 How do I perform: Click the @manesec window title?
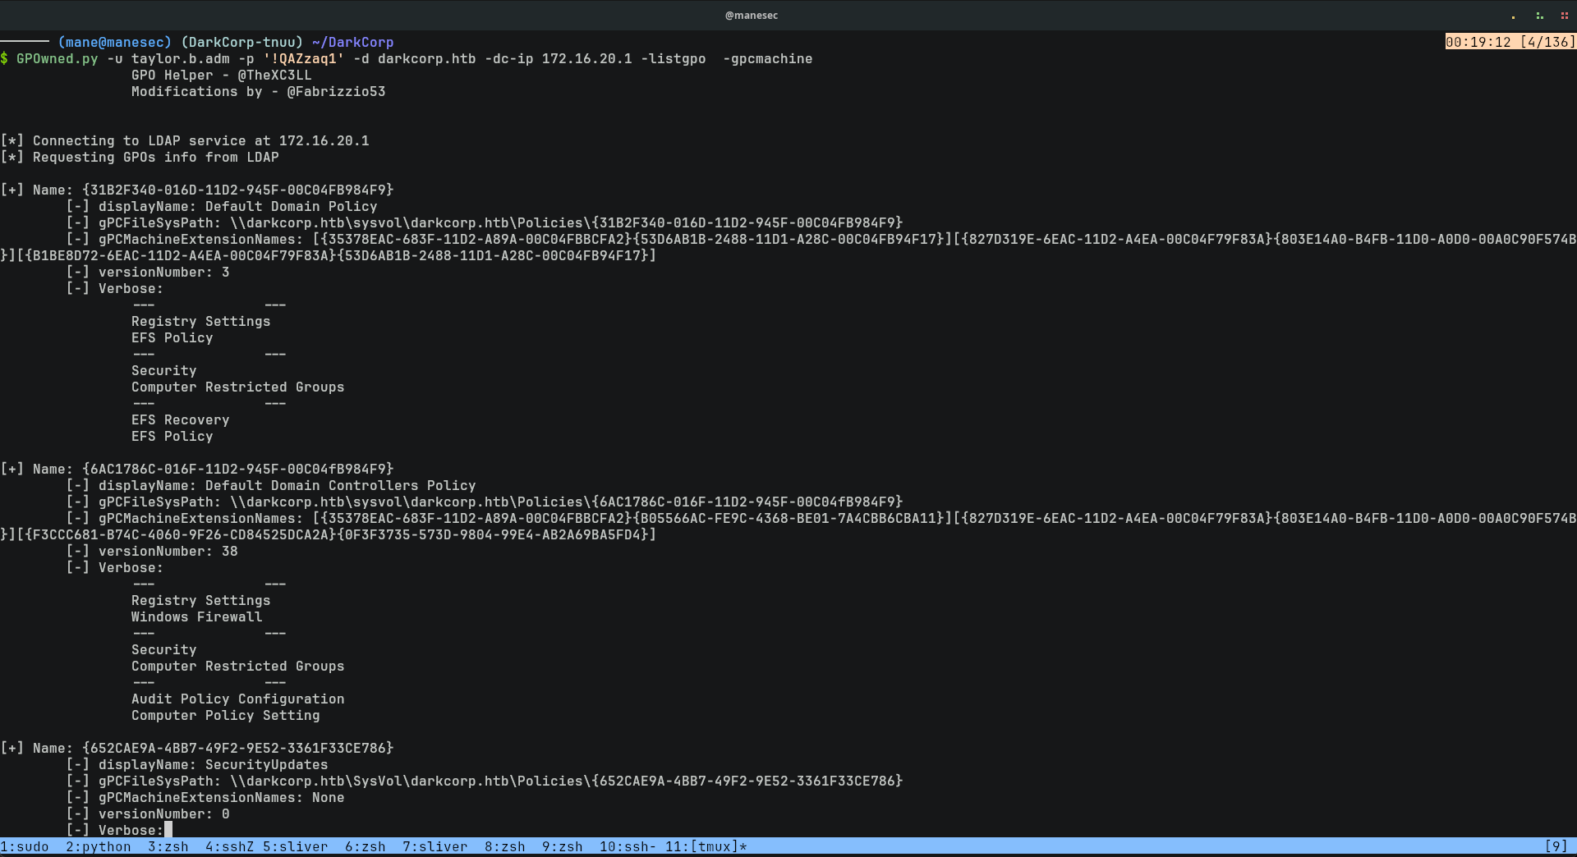[x=751, y=16]
